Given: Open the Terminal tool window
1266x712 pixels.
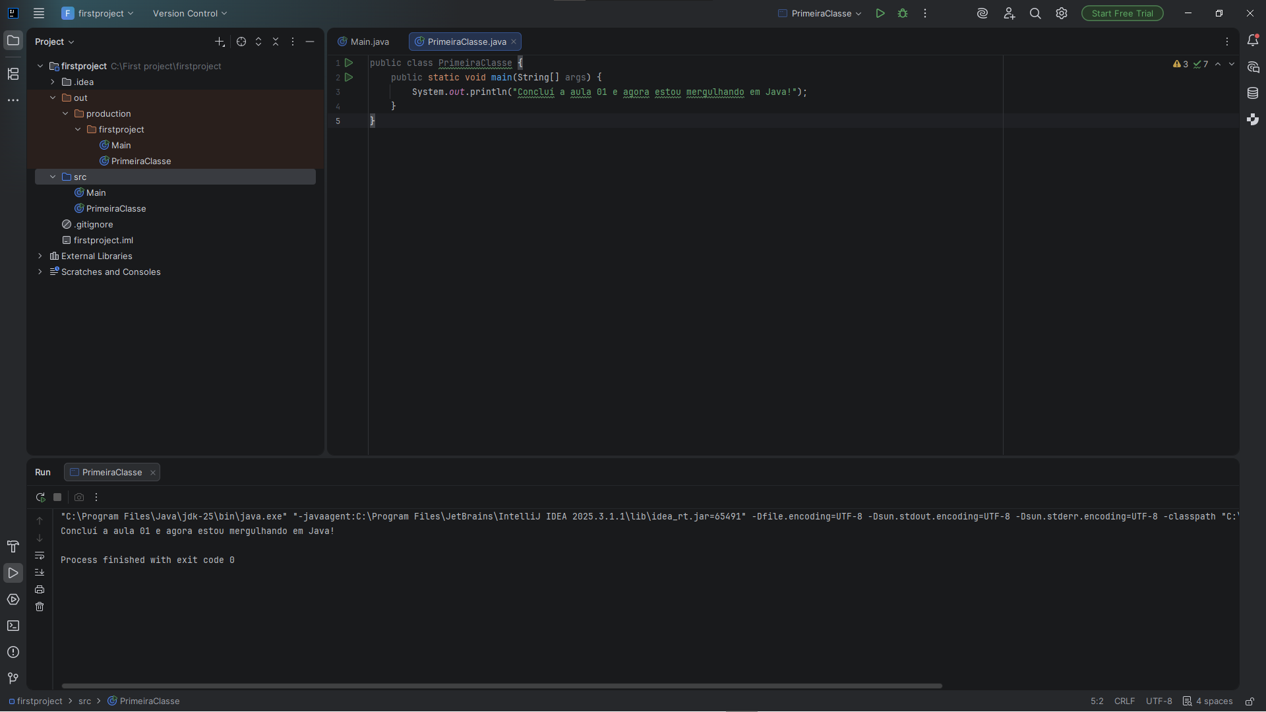Looking at the screenshot, I should click(x=13, y=626).
